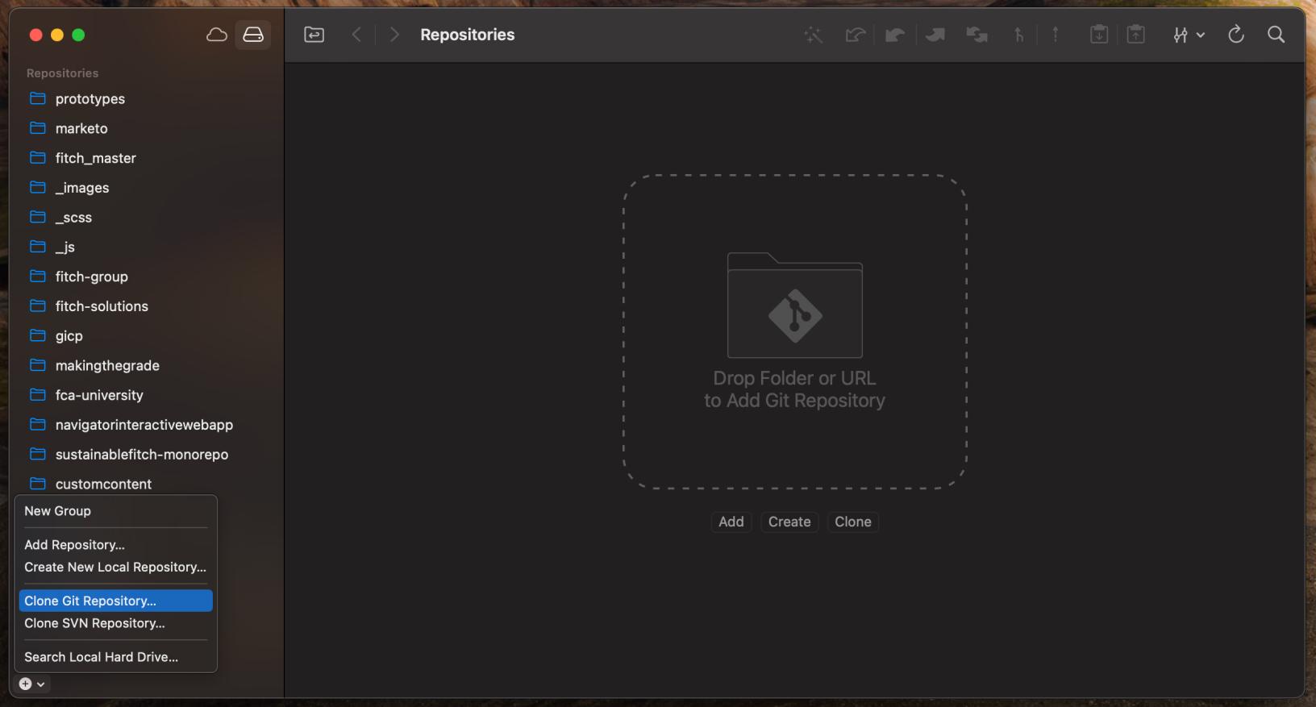This screenshot has width=1316, height=707.
Task: Click folder icon beside marketo
Action: 38,128
